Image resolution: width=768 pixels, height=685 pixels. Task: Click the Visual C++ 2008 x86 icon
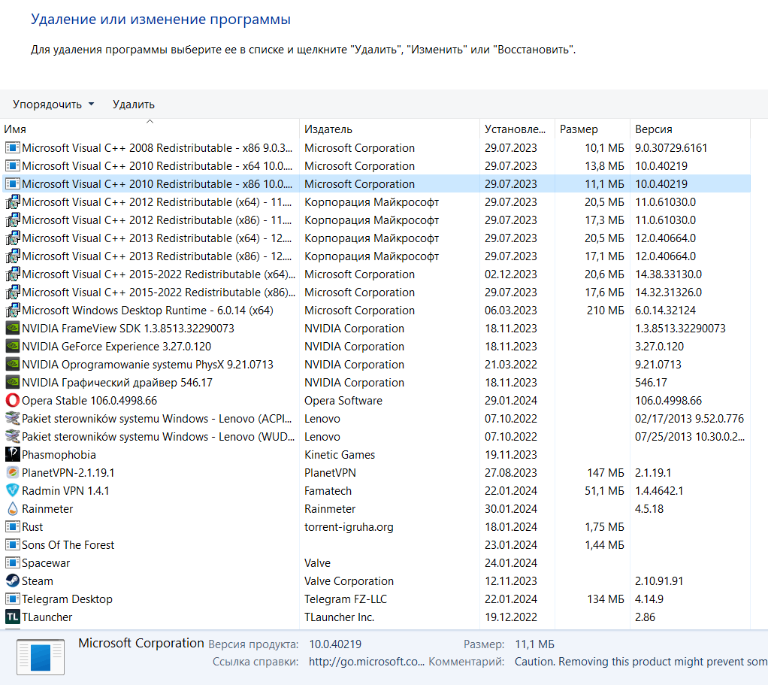pos(13,148)
